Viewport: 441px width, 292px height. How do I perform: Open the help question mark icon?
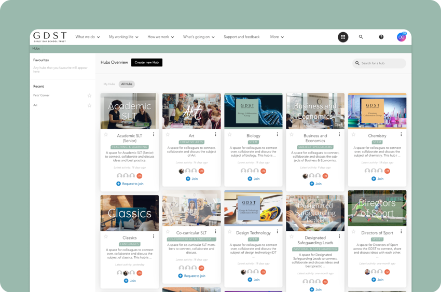pyautogui.click(x=381, y=37)
